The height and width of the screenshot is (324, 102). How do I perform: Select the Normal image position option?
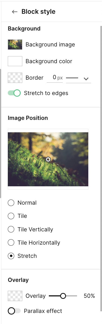11,203
